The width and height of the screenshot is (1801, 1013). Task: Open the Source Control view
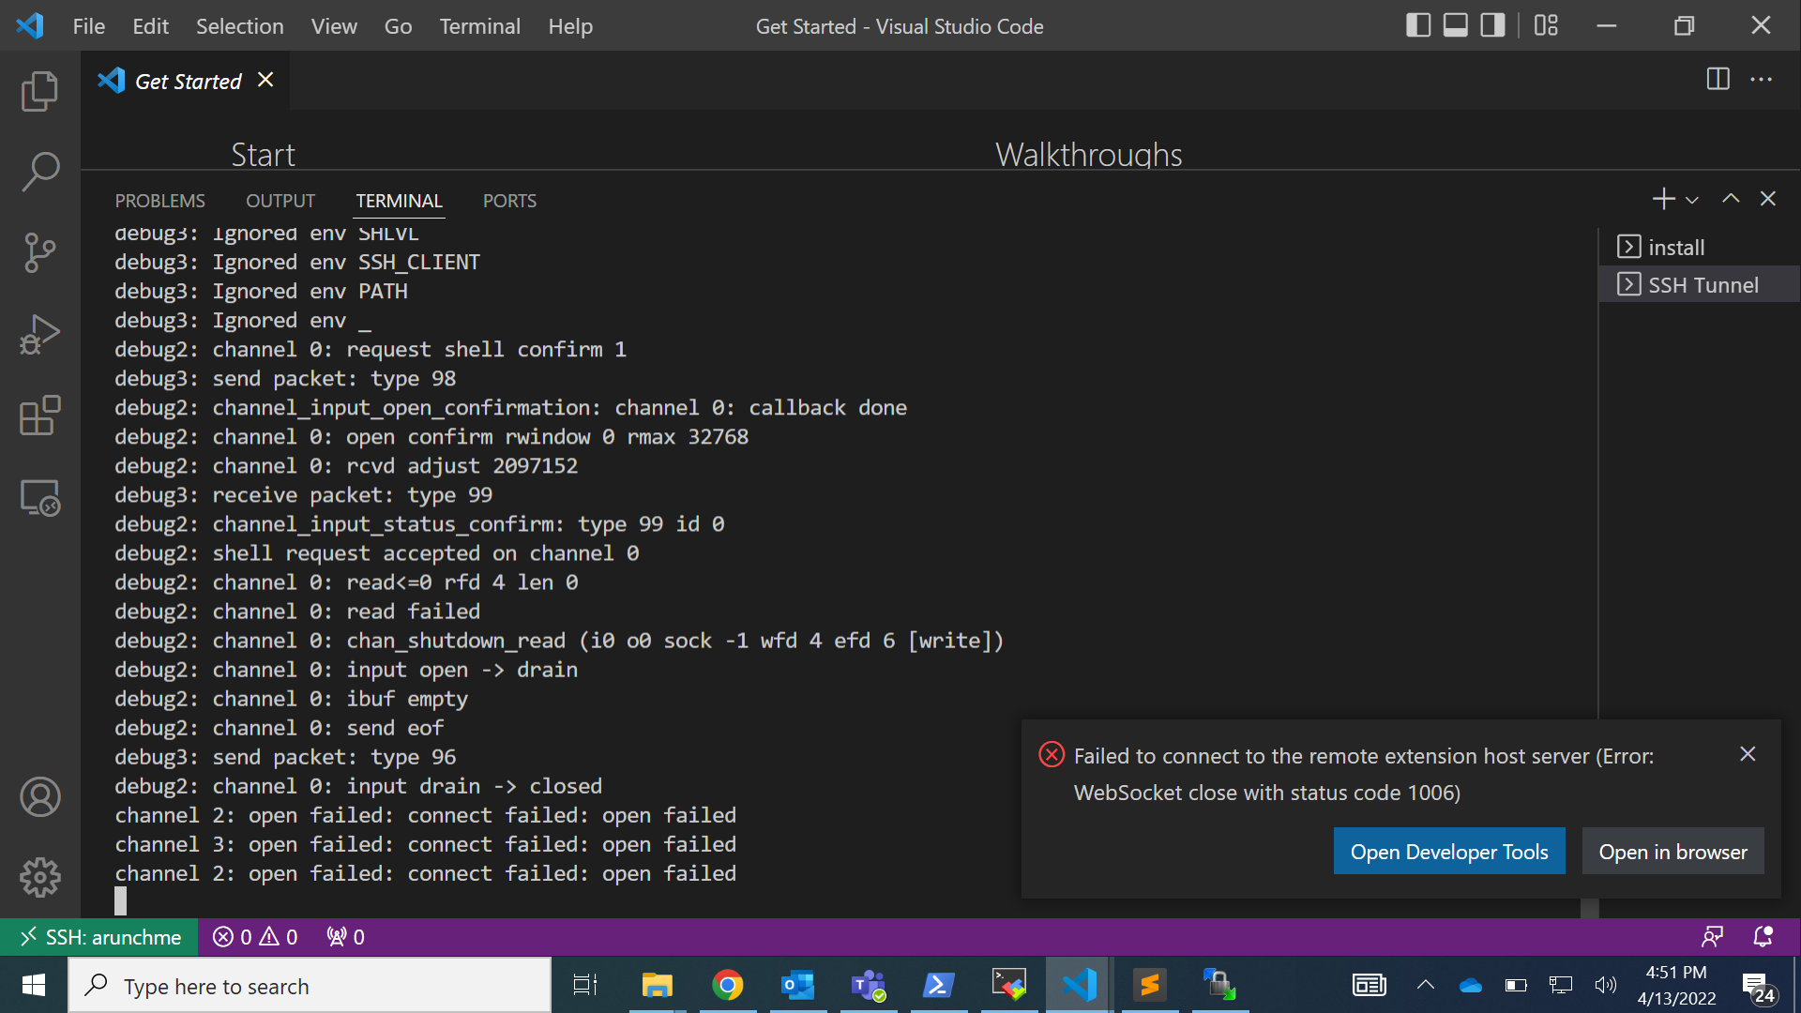pyautogui.click(x=39, y=252)
